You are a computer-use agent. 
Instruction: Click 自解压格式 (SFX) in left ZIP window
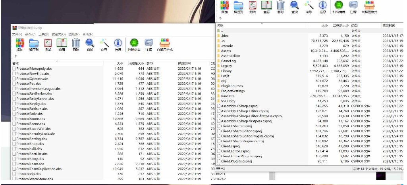(164, 44)
